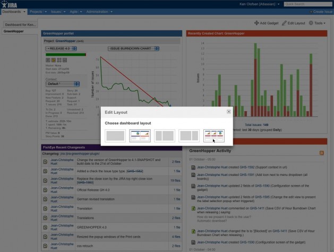This screenshot has width=334, height=252.
Task: Choose the three-column dashboard layout
Action: tap(214, 136)
